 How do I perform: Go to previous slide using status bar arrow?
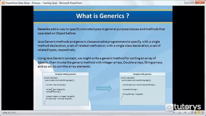pyautogui.click(x=173, y=112)
